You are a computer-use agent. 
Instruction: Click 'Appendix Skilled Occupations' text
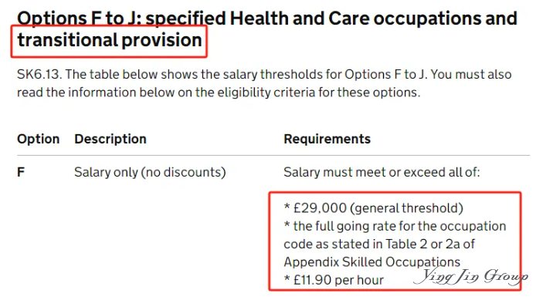pyautogui.click(x=372, y=262)
